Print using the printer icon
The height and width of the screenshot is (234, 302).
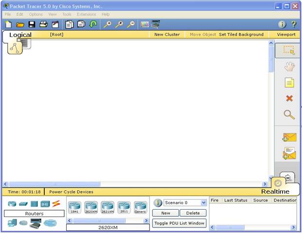click(x=43, y=24)
